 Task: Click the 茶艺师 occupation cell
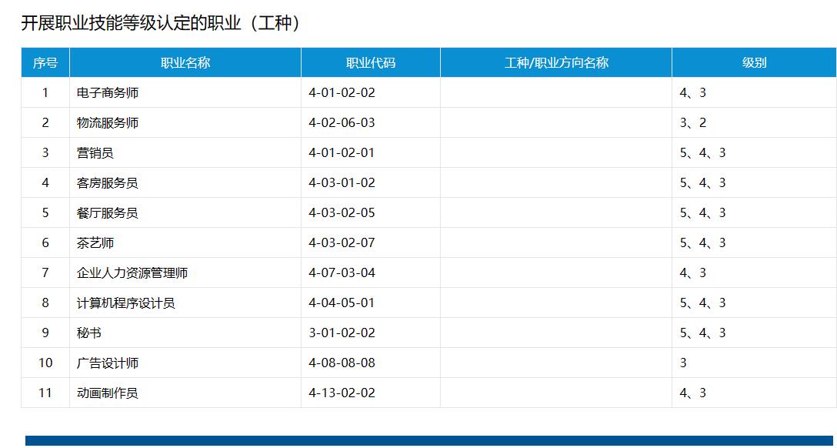pos(95,243)
